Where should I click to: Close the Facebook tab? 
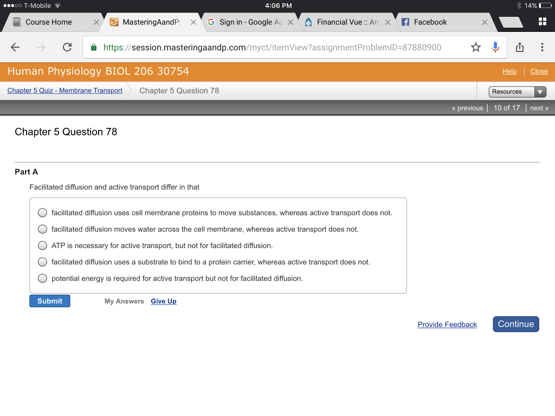485,22
